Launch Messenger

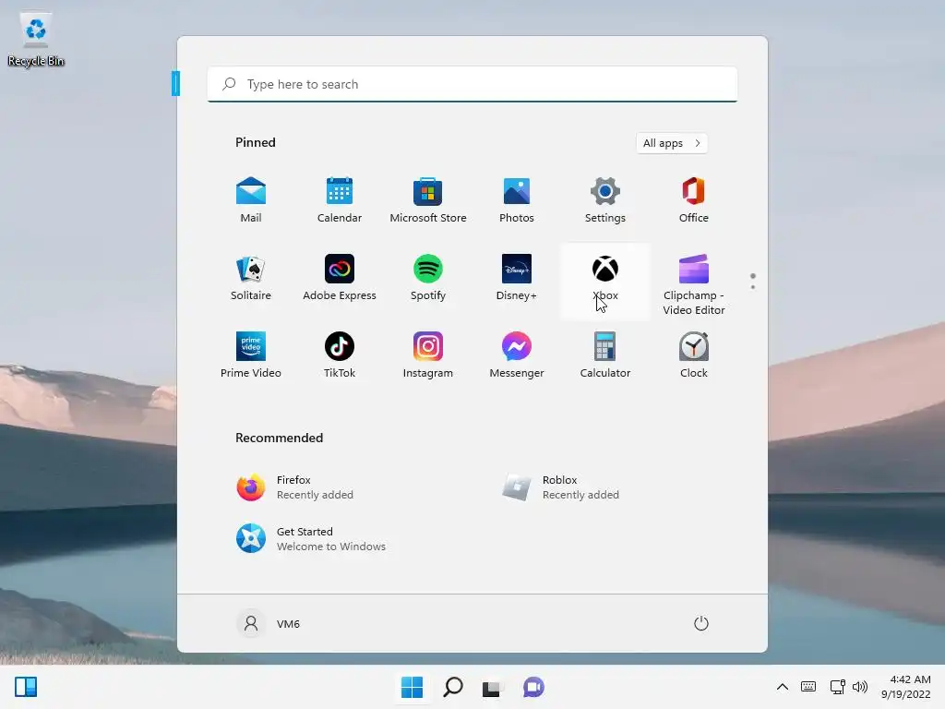pos(517,355)
